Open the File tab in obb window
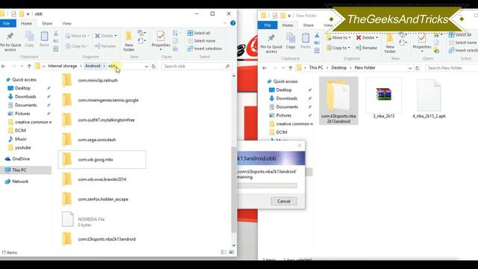478x269 pixels. click(7, 23)
